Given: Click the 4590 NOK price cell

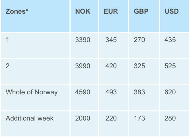Looking at the screenshot, I should coord(83,92).
